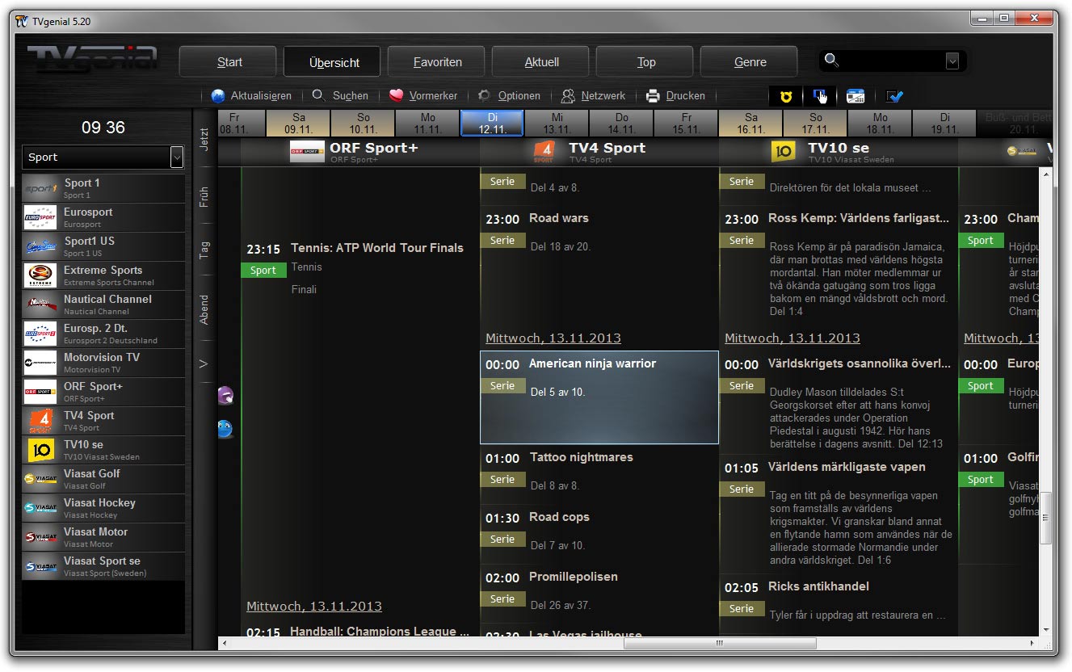
Task: Jump to Abend time section
Action: [x=204, y=309]
